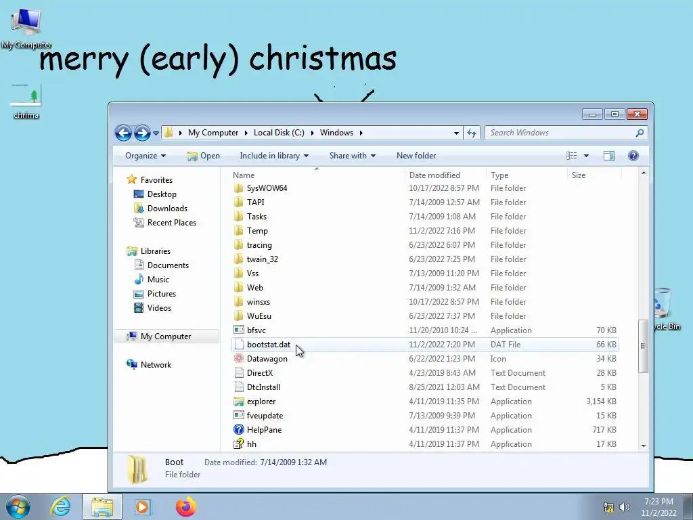Screen dimensions: 693x520
Task: Click Local Disk (C:) in the breadcrumb
Action: pos(279,133)
